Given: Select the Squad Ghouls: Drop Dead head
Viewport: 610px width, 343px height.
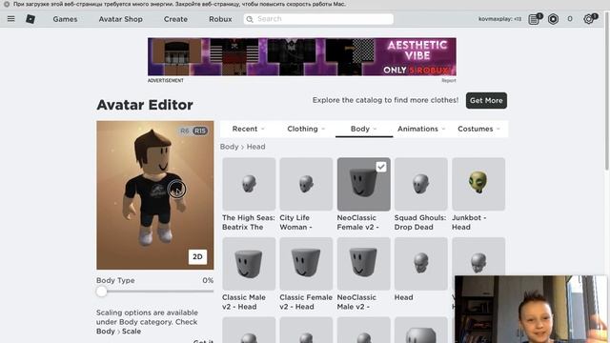Looking at the screenshot, I should (421, 184).
